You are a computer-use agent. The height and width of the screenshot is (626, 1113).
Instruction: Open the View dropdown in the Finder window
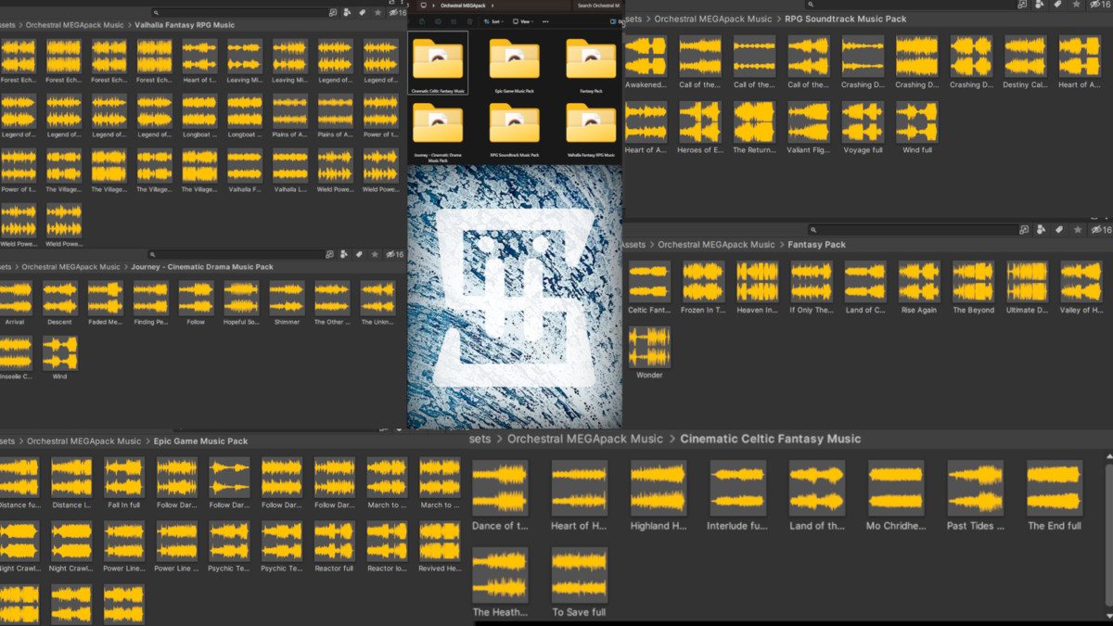[524, 21]
